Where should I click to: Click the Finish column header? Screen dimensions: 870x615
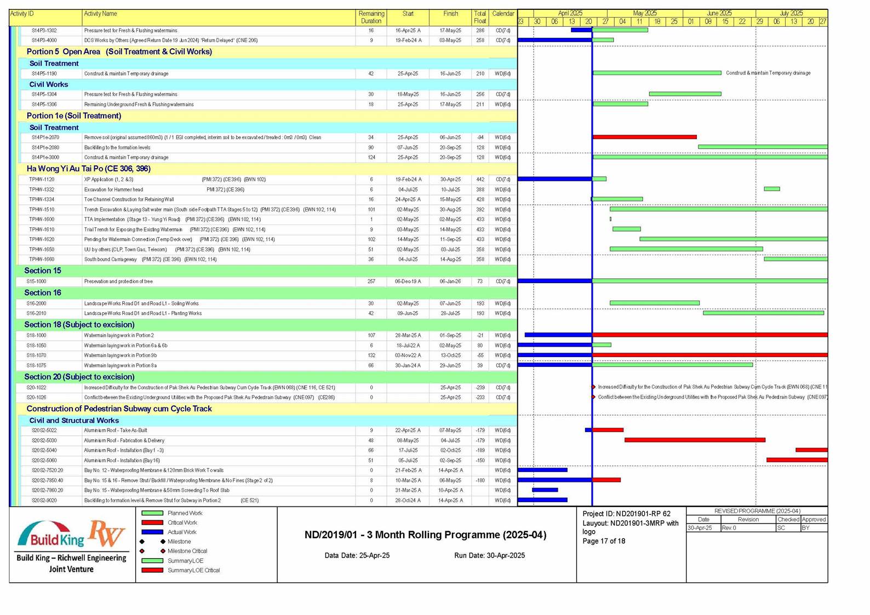pos(450,18)
